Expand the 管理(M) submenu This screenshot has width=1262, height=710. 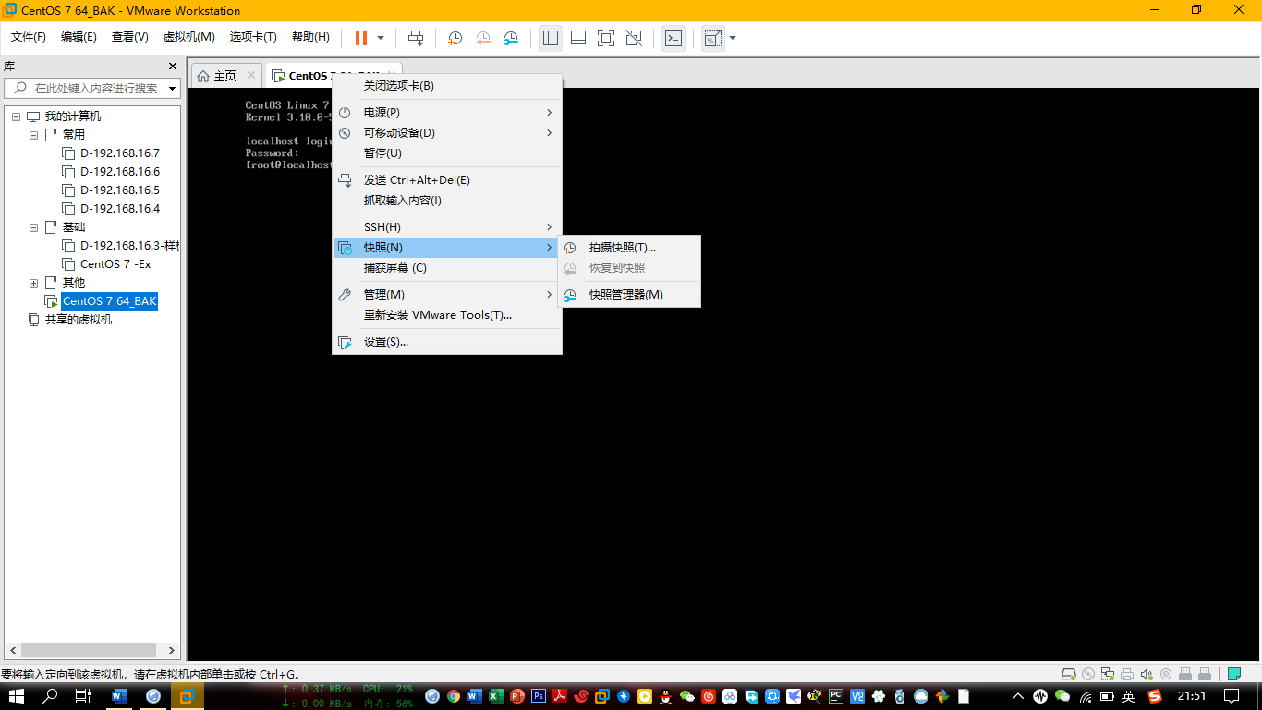447,295
